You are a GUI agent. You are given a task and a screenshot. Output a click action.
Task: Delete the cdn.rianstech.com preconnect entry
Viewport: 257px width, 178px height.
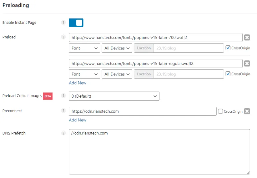pos(247,111)
